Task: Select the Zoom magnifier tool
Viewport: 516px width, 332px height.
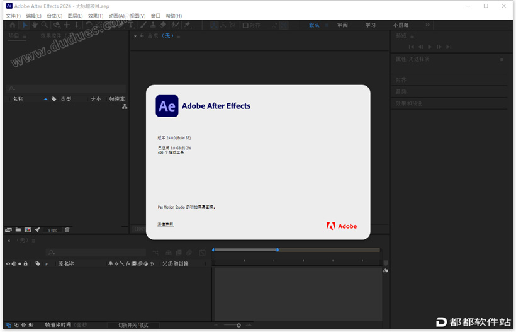Action: [x=45, y=25]
